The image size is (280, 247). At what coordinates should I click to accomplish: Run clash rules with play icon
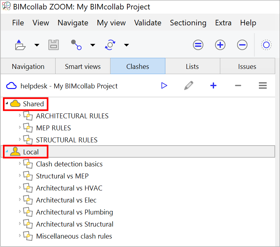pyautogui.click(x=164, y=85)
